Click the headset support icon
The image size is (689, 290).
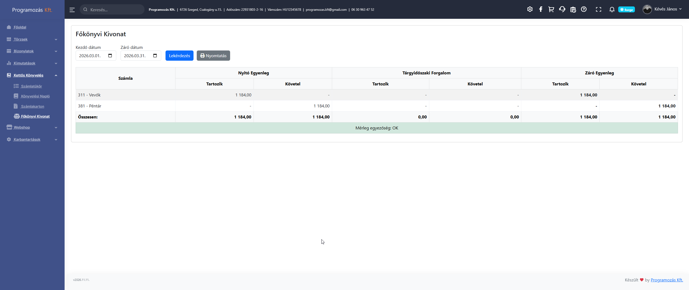[562, 9]
